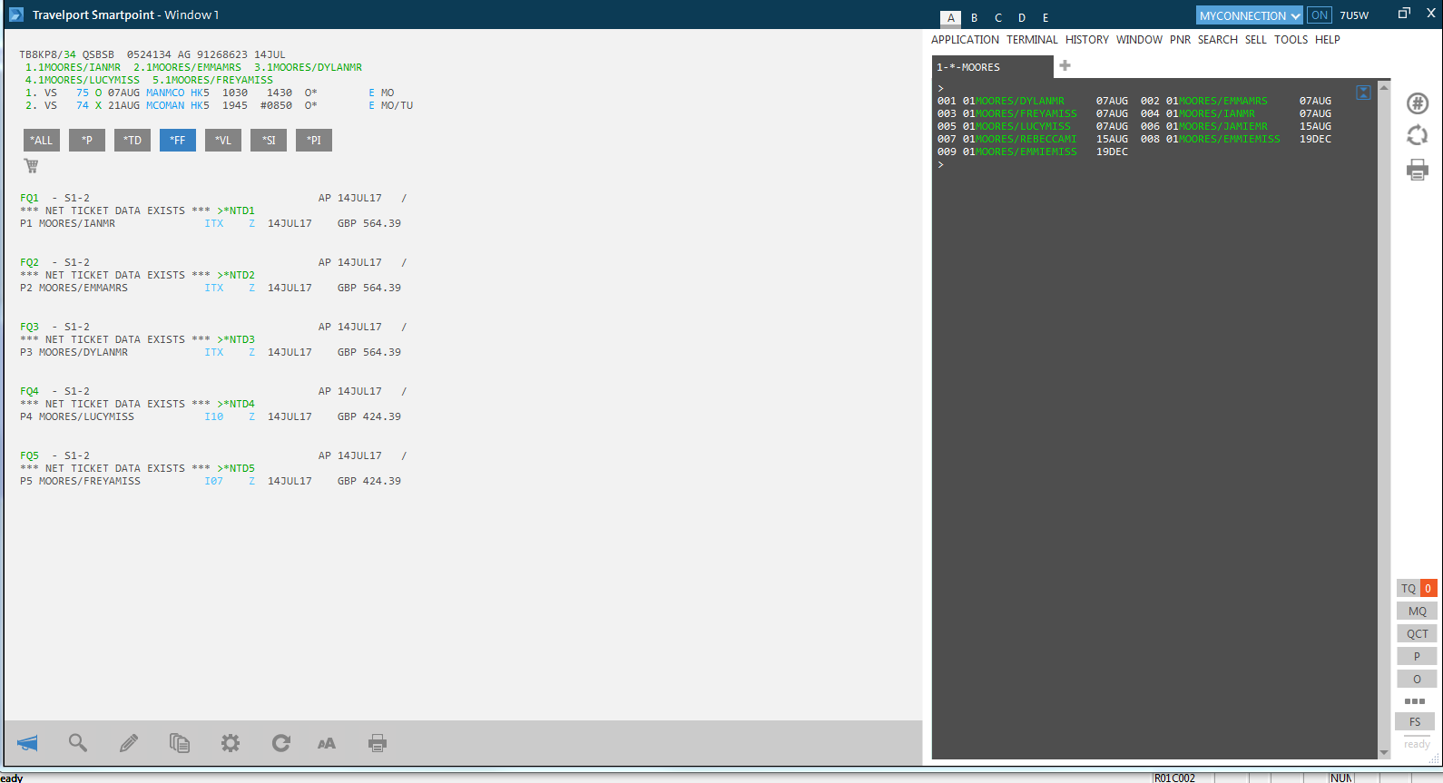
Task: Open the HELP menu
Action: click(x=1328, y=40)
